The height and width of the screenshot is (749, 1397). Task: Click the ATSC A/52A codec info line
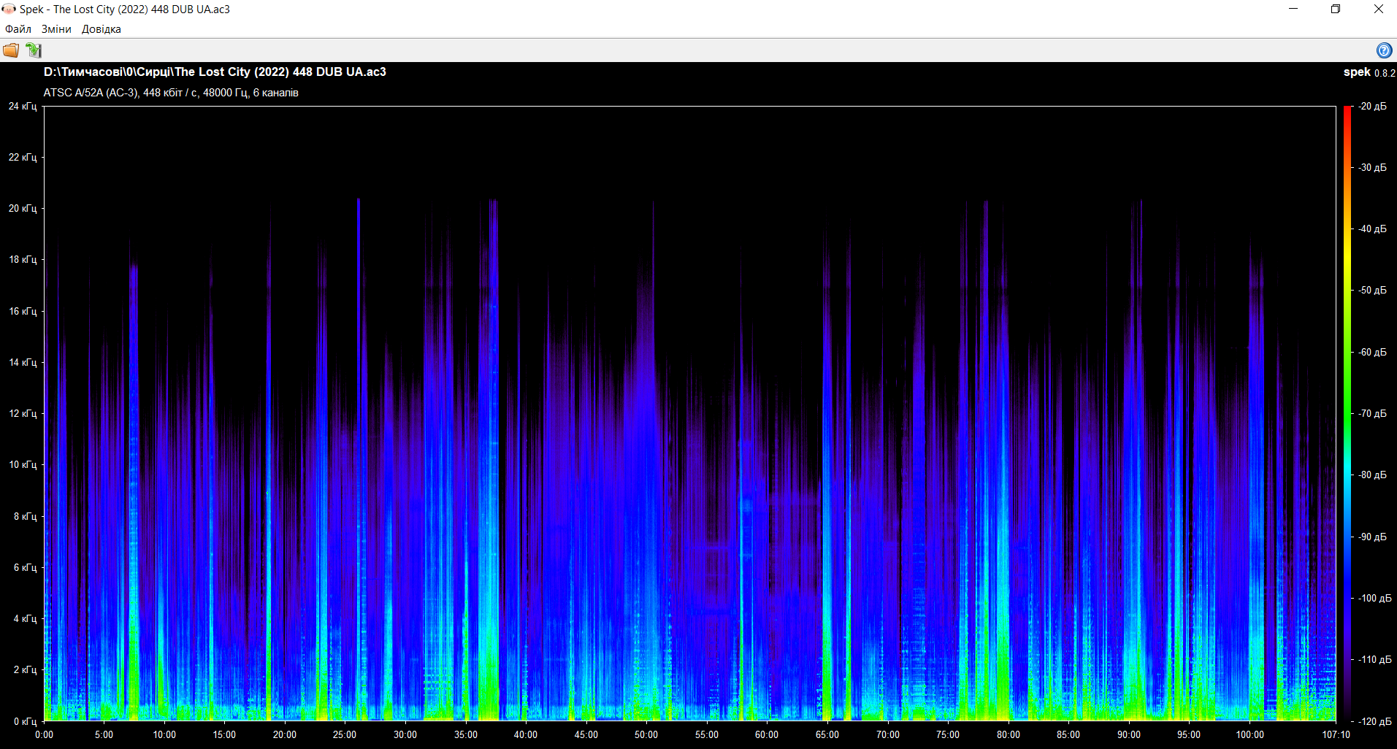pyautogui.click(x=171, y=93)
